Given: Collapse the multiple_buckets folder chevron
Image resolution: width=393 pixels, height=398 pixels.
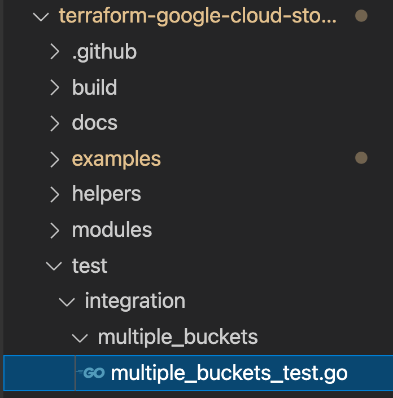Looking at the screenshot, I should pyautogui.click(x=80, y=337).
